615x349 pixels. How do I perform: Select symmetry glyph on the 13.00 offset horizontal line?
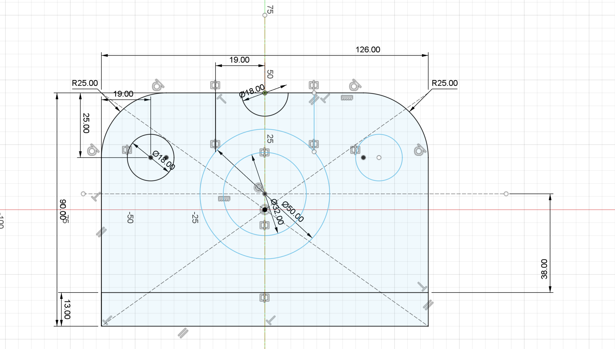265,297
